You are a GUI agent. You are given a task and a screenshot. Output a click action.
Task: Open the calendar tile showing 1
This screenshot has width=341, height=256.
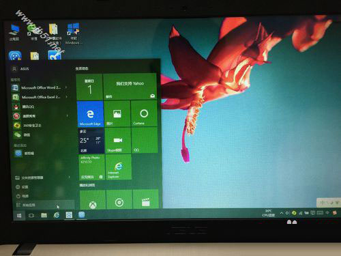pyautogui.click(x=89, y=87)
